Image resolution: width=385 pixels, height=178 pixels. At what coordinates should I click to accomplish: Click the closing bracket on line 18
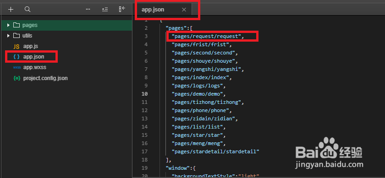[x=169, y=160]
